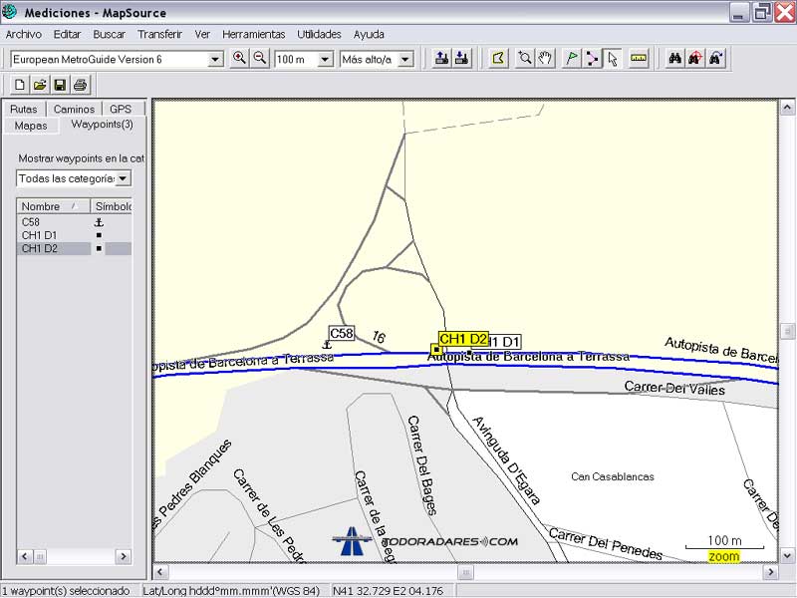Viewport: 797px width, 598px height.
Task: Switch to the Caminos tab
Action: [75, 109]
